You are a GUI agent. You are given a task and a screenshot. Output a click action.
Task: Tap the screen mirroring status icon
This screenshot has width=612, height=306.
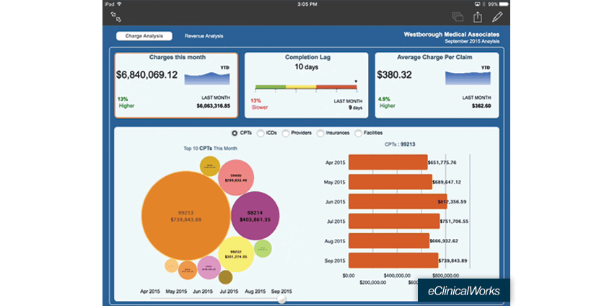(x=477, y=4)
